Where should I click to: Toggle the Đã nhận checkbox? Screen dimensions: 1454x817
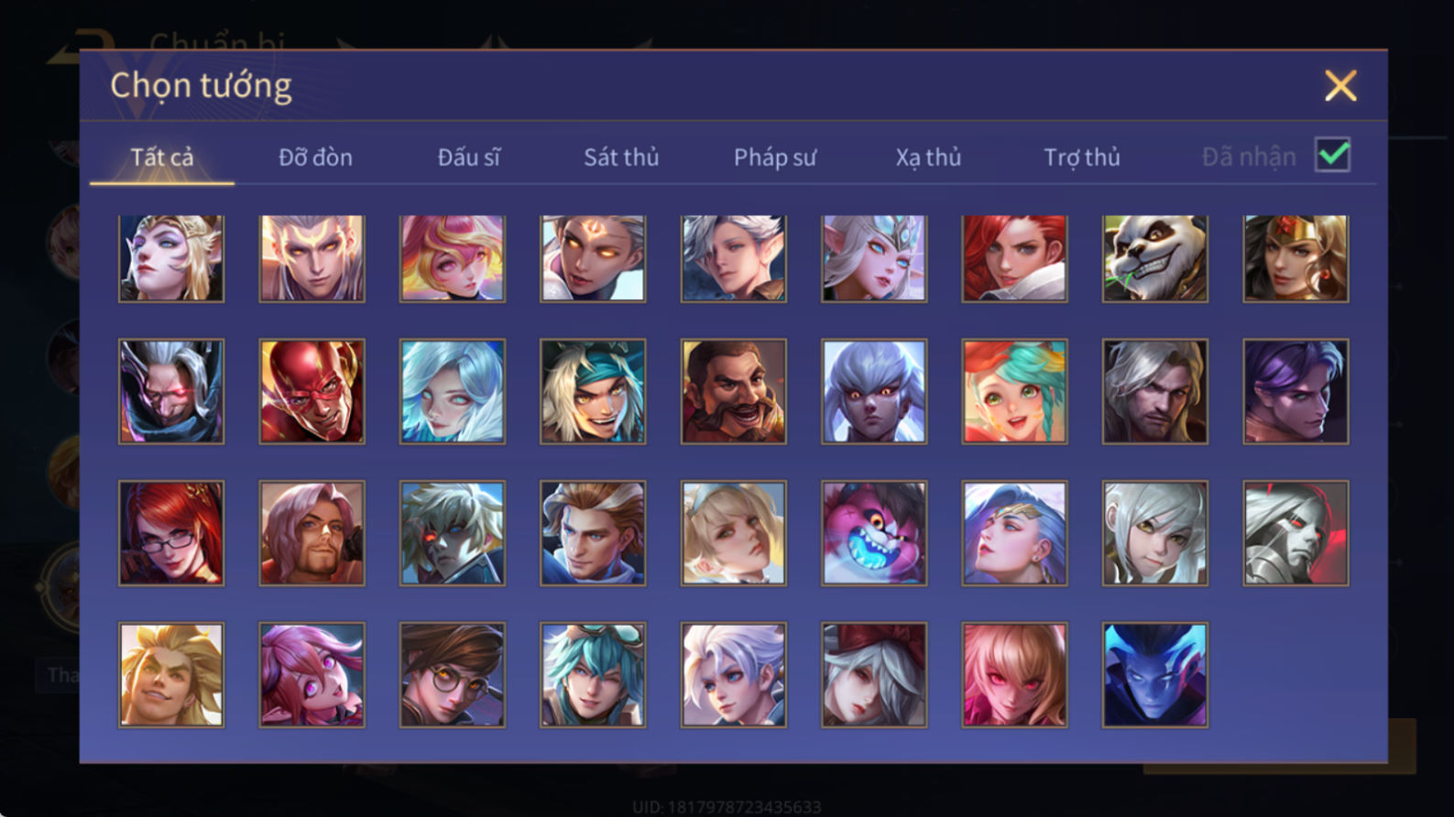[x=1332, y=156]
